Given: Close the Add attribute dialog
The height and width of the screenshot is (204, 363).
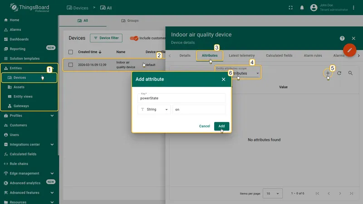Looking at the screenshot, I should pyautogui.click(x=223, y=79).
